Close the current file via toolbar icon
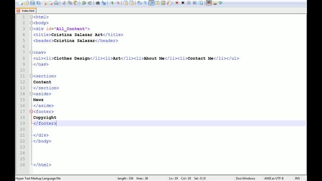322x181 pixels. (45, 3)
